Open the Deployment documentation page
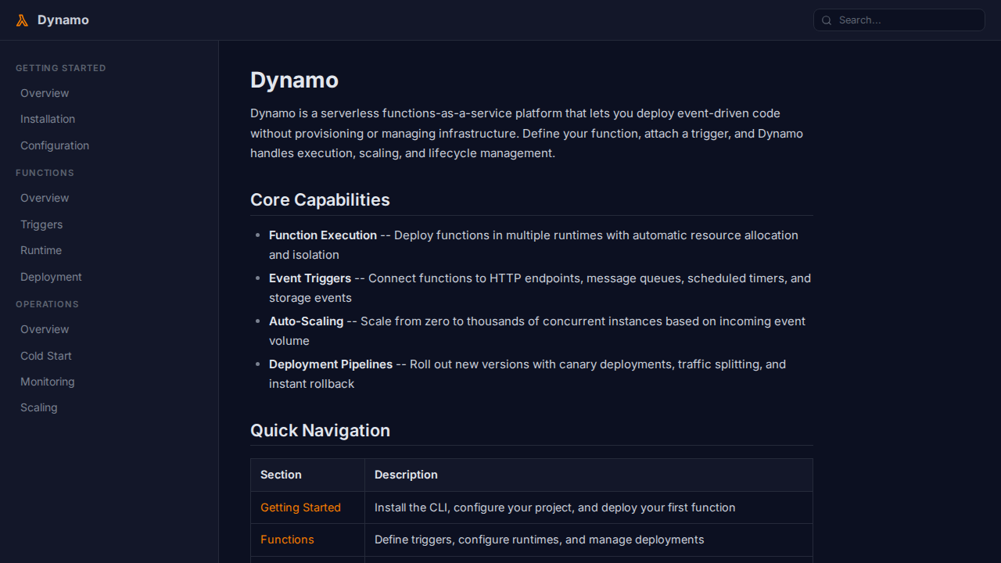Screen dimensions: 1001x563 [51, 277]
